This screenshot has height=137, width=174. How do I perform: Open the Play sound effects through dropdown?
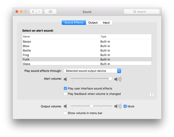(93, 71)
